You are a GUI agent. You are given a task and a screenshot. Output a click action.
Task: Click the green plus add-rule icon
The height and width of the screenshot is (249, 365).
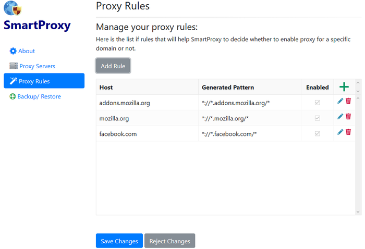(x=344, y=87)
